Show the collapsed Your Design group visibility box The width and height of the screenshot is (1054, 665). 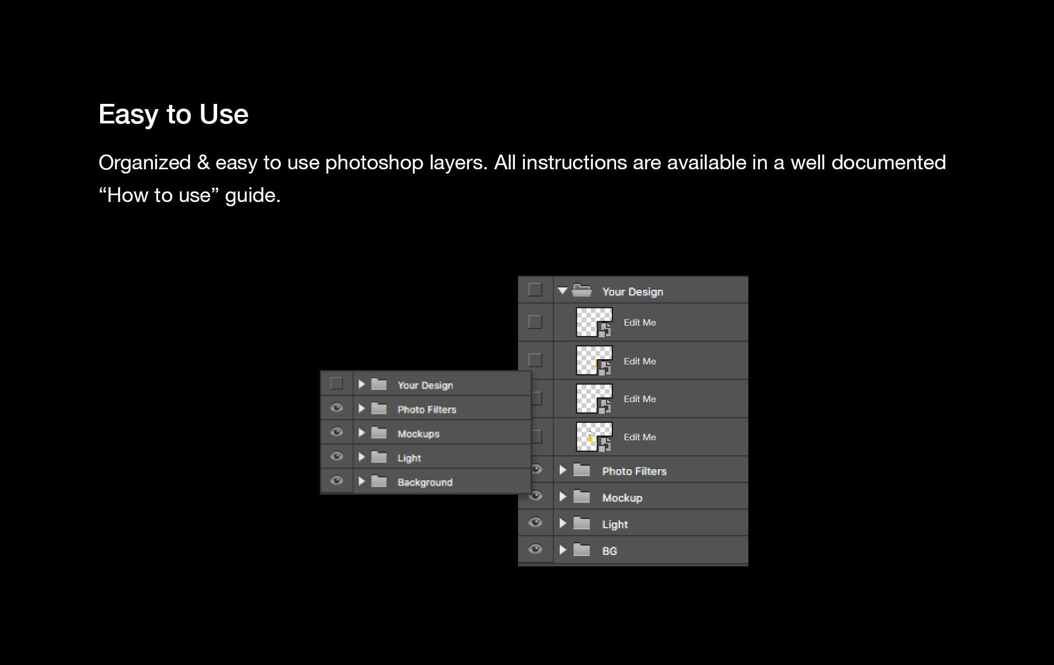coord(336,383)
